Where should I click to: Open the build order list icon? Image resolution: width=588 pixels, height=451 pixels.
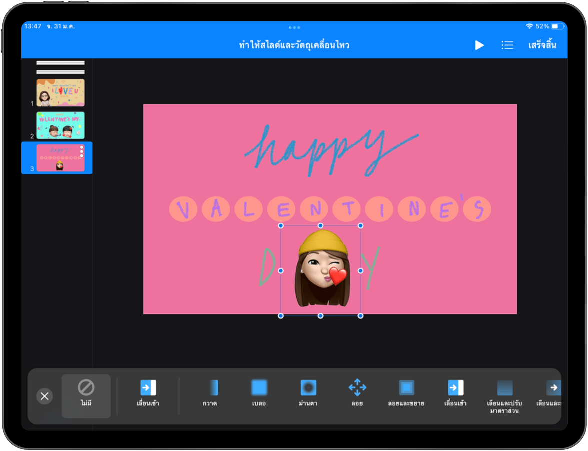[x=507, y=45]
